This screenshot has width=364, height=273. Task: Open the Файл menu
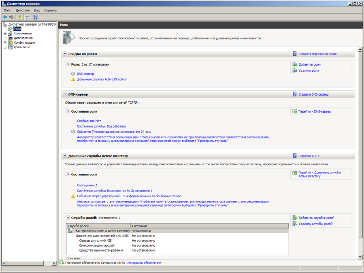pyautogui.click(x=7, y=10)
